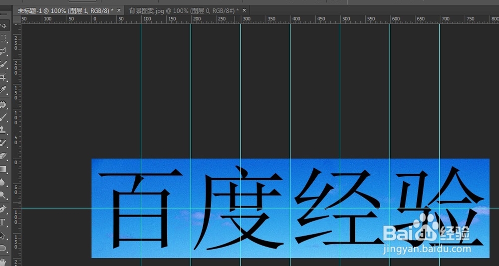Select the Blur tool
Image resolution: width=499 pixels, height=266 pixels.
(x=3, y=182)
